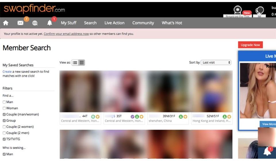Check the Man filter checkbox under Find a
276x161 pixels.
tap(4, 102)
